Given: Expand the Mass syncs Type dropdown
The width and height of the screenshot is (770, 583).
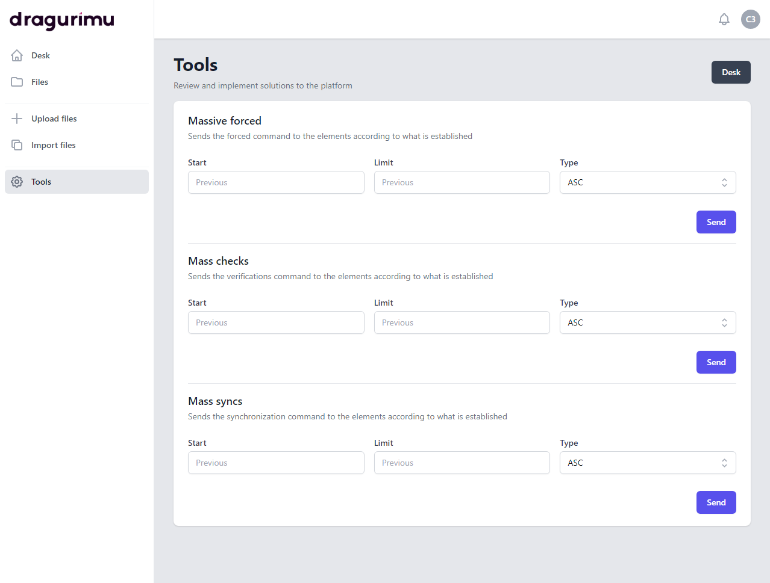Looking at the screenshot, I should click(x=647, y=463).
